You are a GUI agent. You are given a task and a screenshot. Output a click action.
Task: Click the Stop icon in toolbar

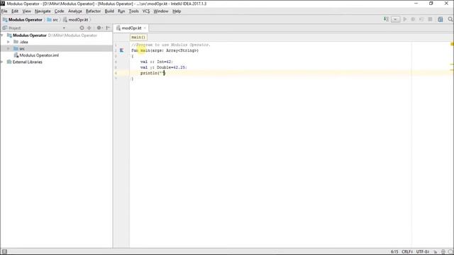point(431,19)
